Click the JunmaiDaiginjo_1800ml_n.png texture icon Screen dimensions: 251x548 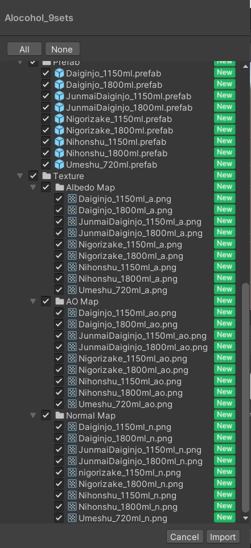[72, 461]
